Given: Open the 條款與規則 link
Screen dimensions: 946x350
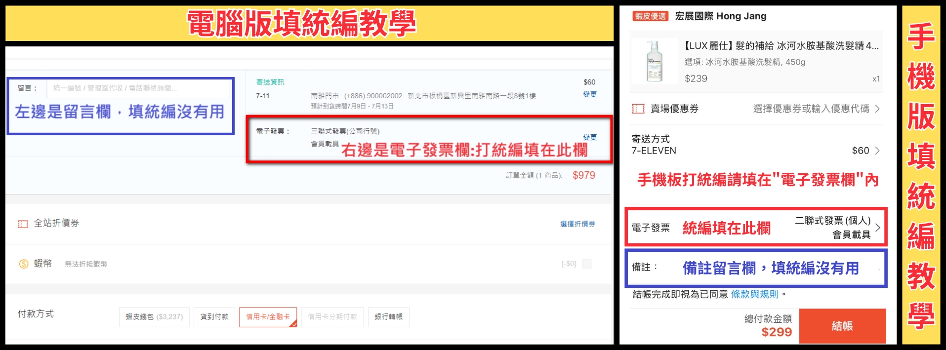Looking at the screenshot, I should [754, 294].
